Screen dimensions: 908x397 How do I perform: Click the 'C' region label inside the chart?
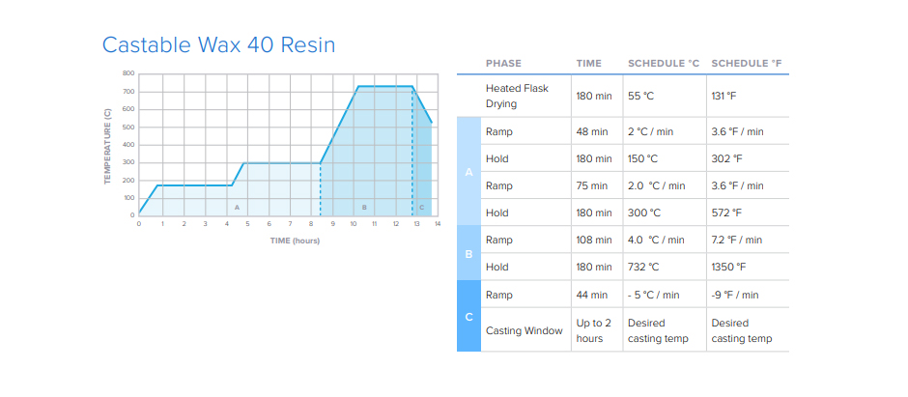(421, 207)
